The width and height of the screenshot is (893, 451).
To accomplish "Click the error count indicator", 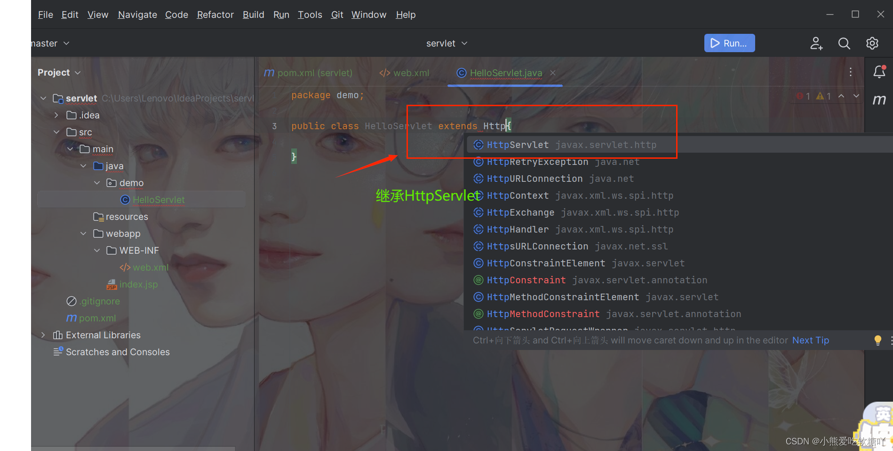I will [804, 96].
